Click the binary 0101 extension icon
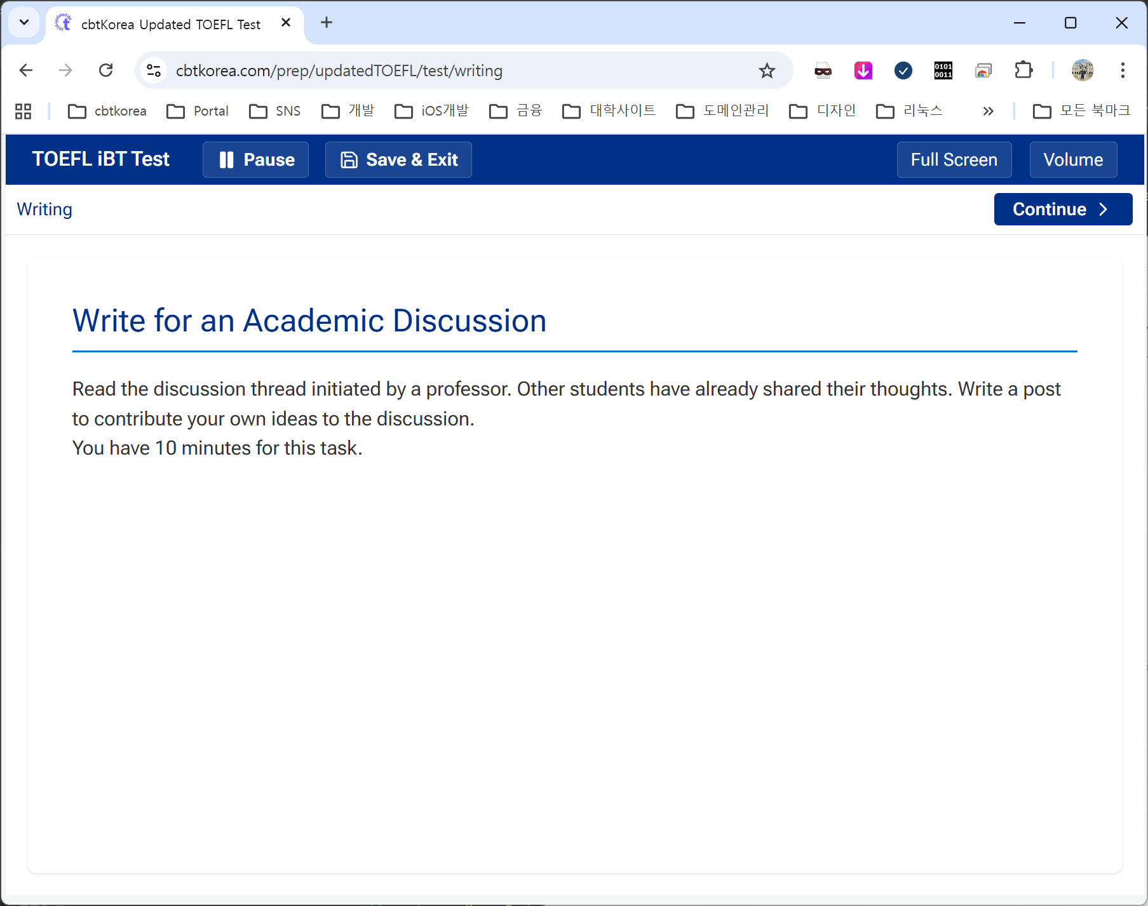The width and height of the screenshot is (1148, 906). click(943, 70)
